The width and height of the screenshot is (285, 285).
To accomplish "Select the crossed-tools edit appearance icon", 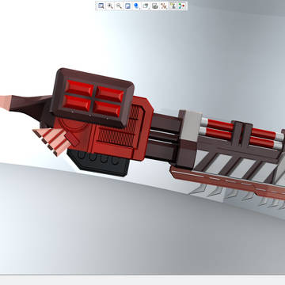I will (x=164, y=6).
